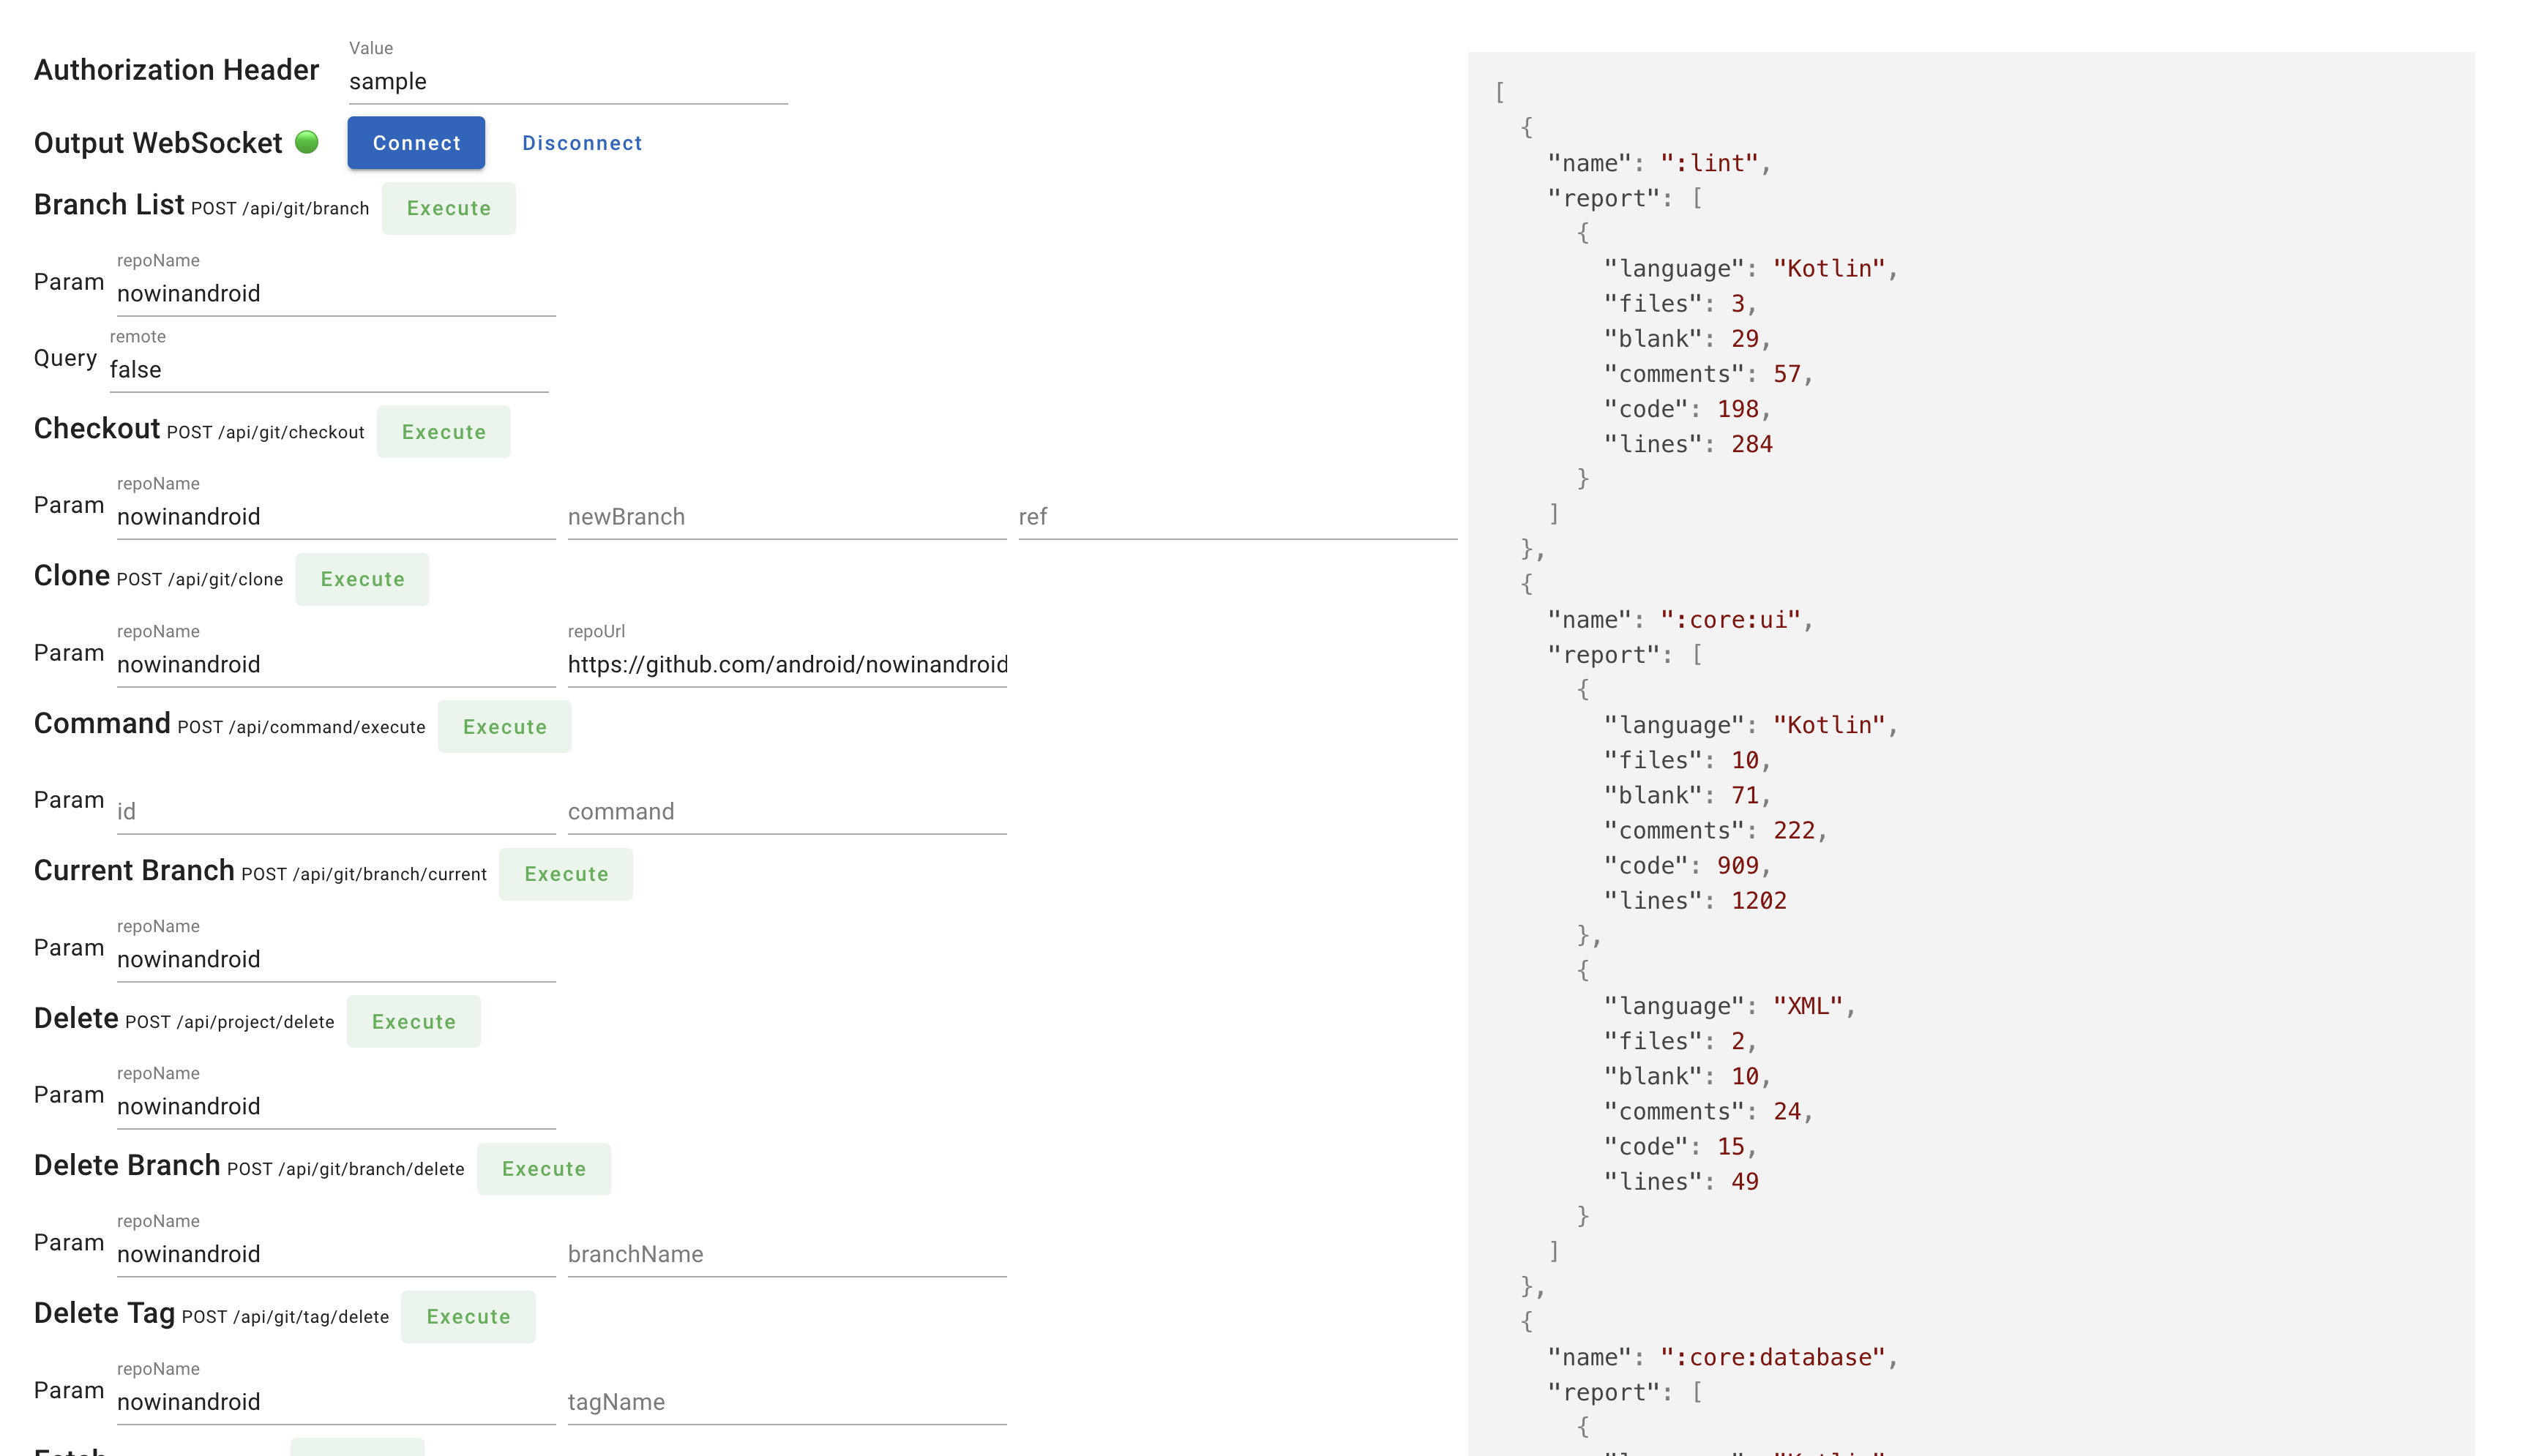Screen dimensions: 2528x1456
Task: Click the Connect button
Action: coord(416,143)
